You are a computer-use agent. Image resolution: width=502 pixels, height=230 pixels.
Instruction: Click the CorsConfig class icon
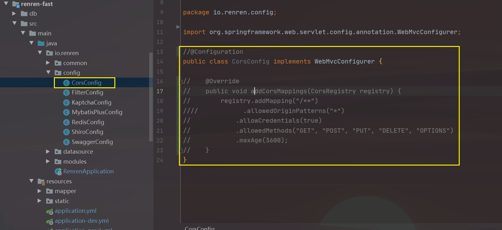coord(66,83)
